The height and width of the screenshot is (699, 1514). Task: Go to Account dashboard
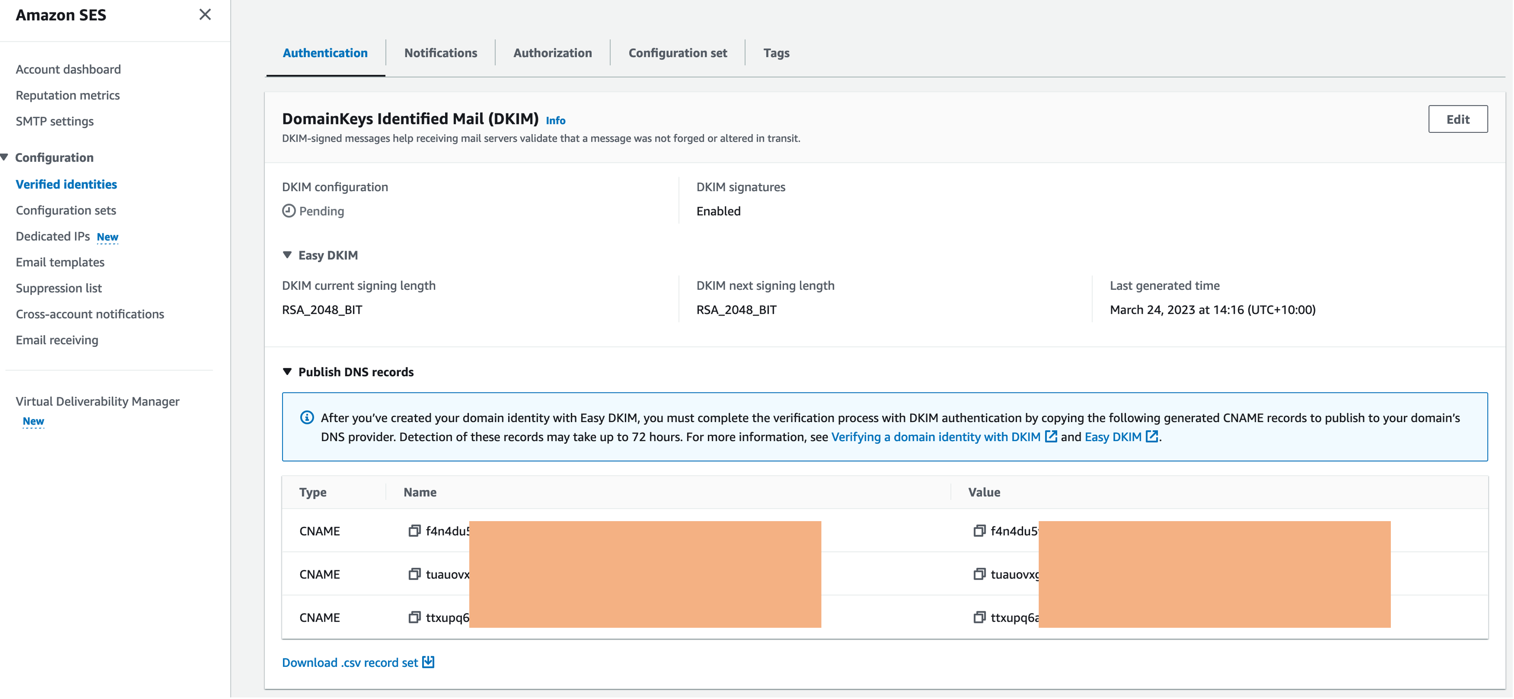tap(68, 69)
